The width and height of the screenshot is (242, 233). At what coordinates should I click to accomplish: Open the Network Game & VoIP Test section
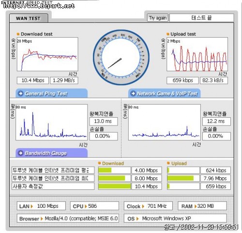coord(164,93)
